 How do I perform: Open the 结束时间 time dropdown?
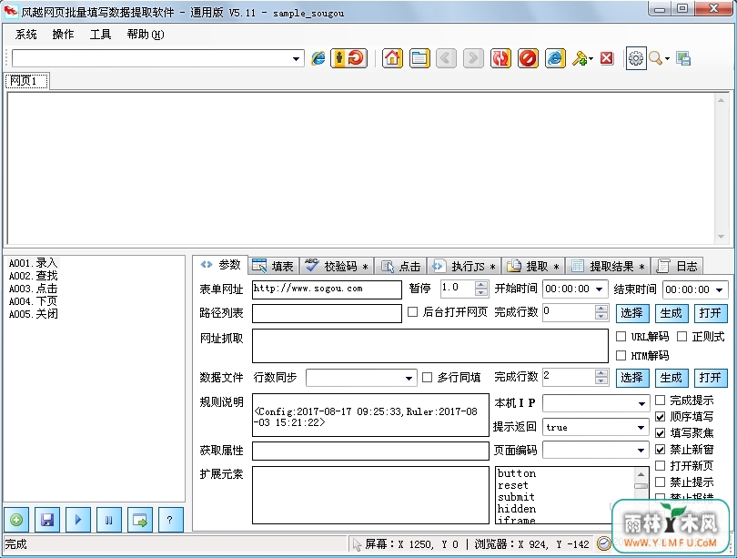(719, 289)
